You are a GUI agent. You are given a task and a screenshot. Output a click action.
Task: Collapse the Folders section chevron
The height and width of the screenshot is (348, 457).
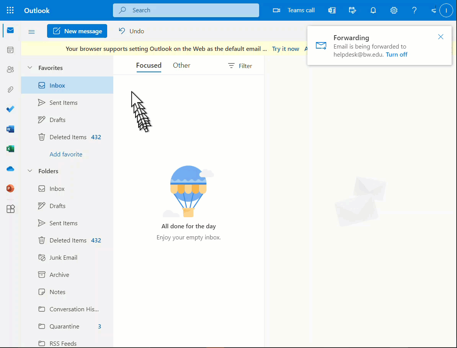[30, 171]
